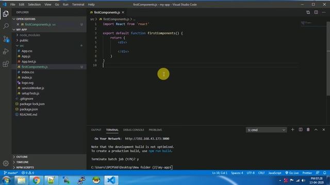Close the terminal panel
Screen dimensions: 330x185
click(x=324, y=129)
